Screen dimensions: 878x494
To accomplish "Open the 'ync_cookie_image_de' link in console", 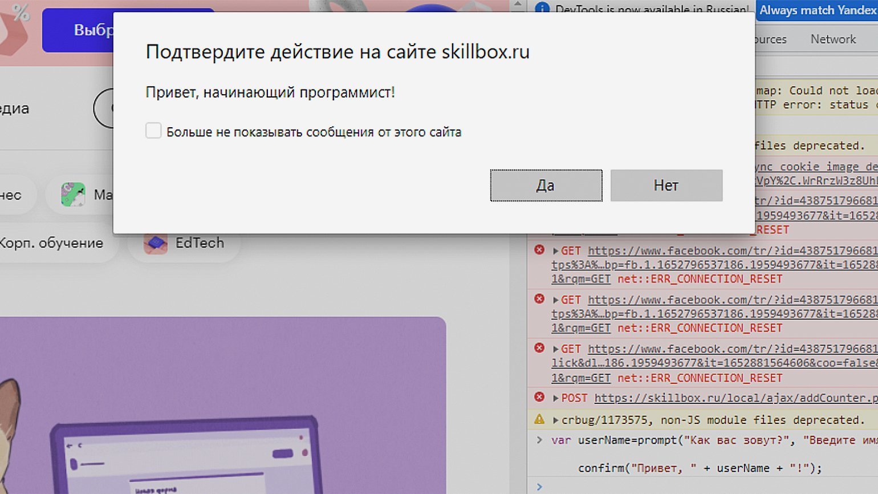I will click(816, 167).
